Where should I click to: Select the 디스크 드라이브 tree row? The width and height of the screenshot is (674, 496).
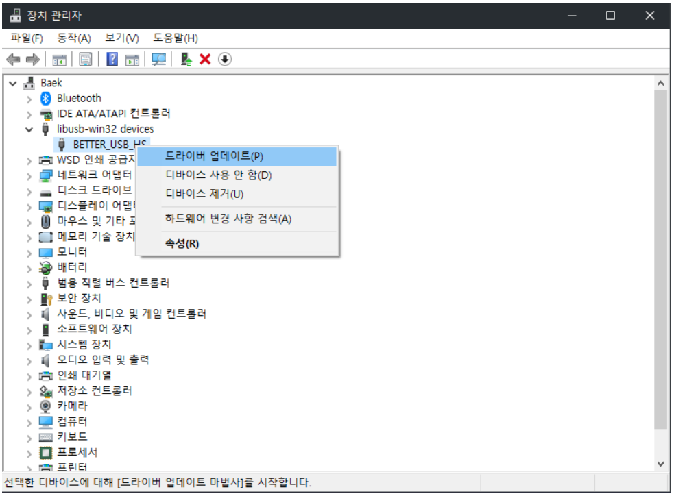(x=94, y=190)
